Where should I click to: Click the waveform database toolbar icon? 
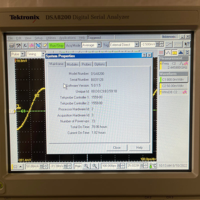pyautogui.click(x=31, y=45)
